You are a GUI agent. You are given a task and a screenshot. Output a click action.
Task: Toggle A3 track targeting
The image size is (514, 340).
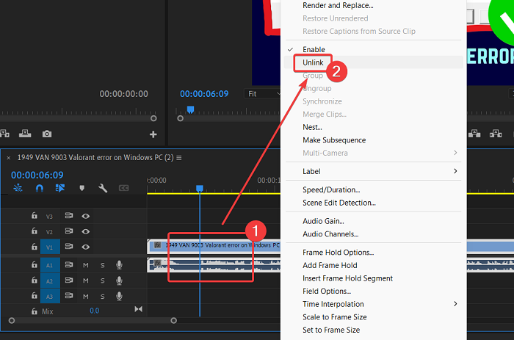click(50, 296)
